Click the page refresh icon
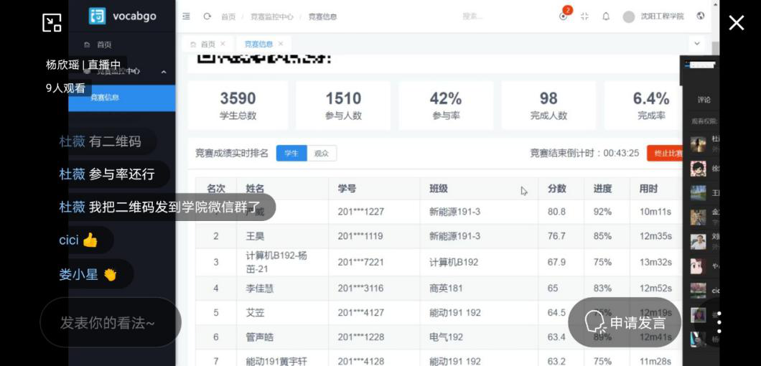The width and height of the screenshot is (761, 366). [x=207, y=17]
